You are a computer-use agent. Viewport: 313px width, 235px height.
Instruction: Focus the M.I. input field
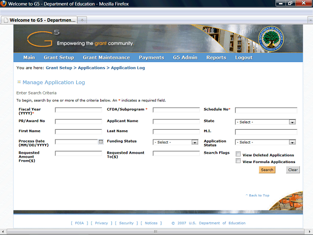point(266,132)
